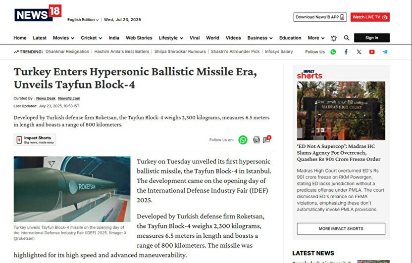
Task: Open trending topic Shilpa Shirodkar Rumours
Action: (180, 51)
